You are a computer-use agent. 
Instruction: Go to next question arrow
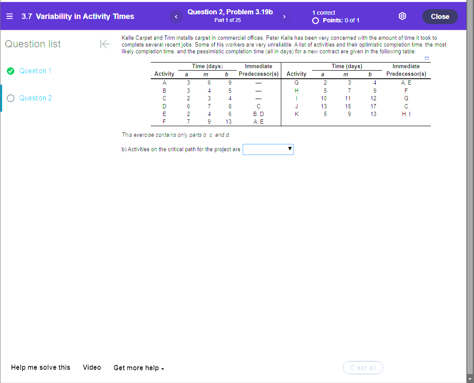(x=284, y=17)
